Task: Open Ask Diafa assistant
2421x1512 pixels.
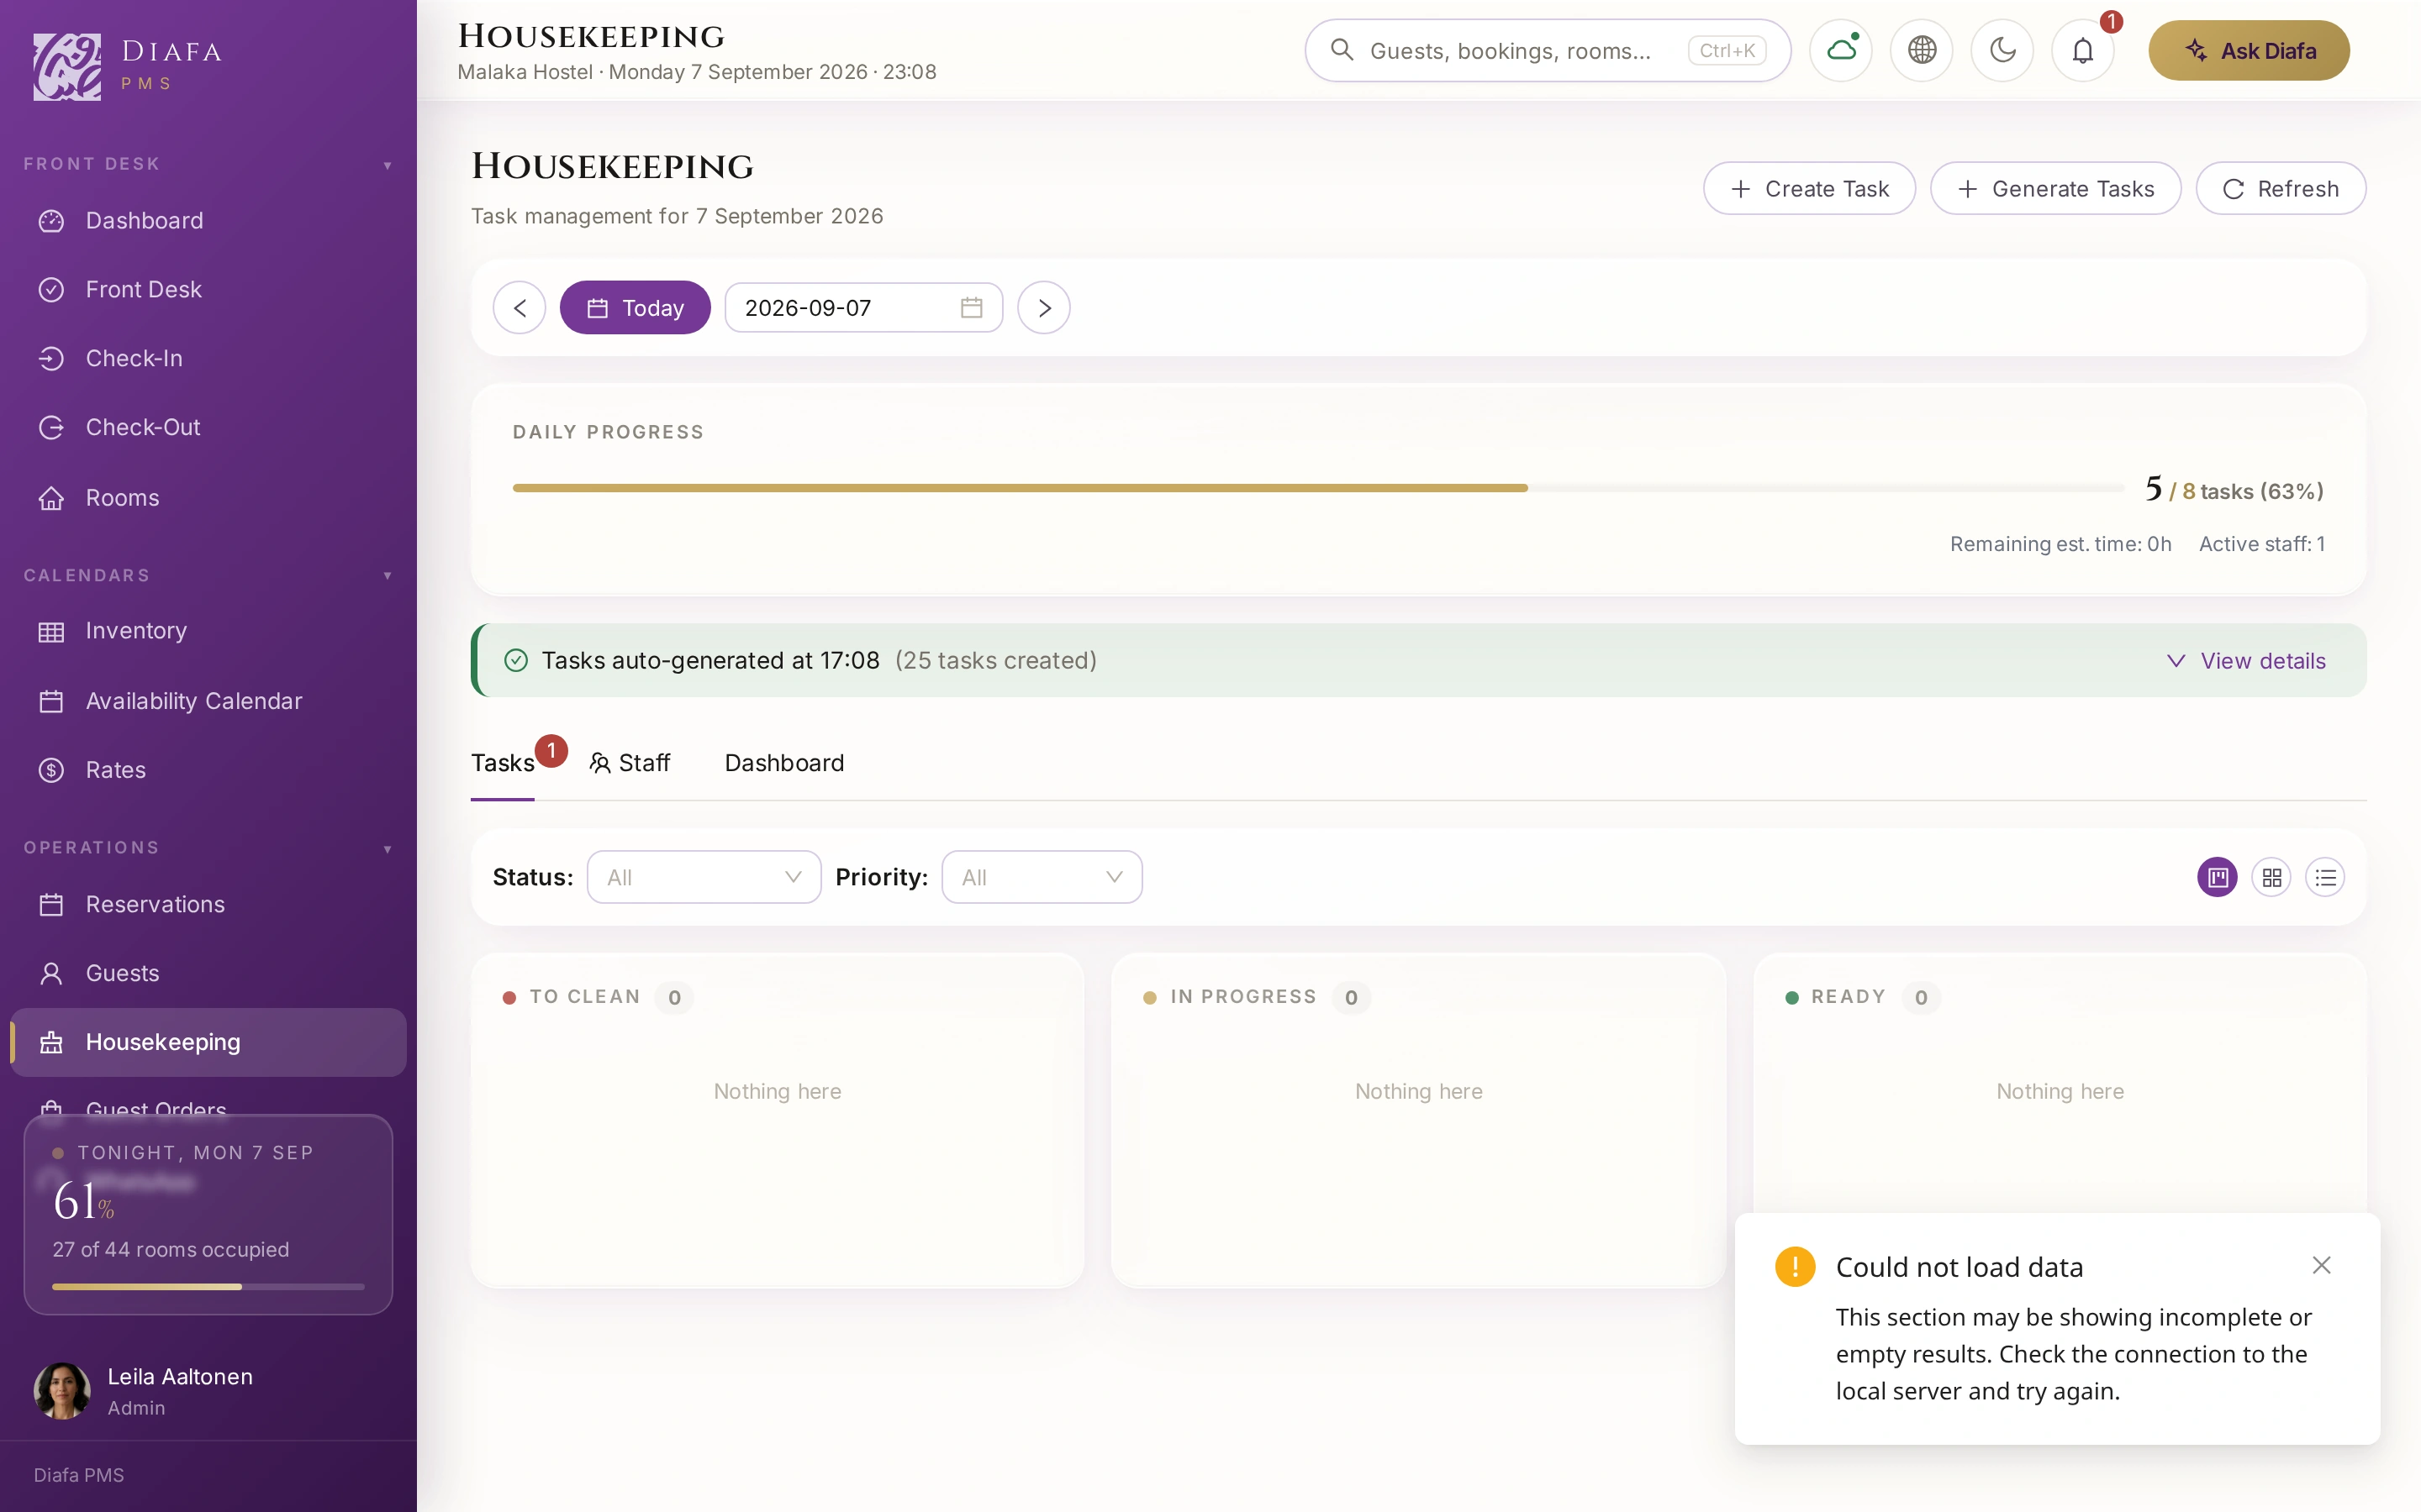Action: (2248, 50)
